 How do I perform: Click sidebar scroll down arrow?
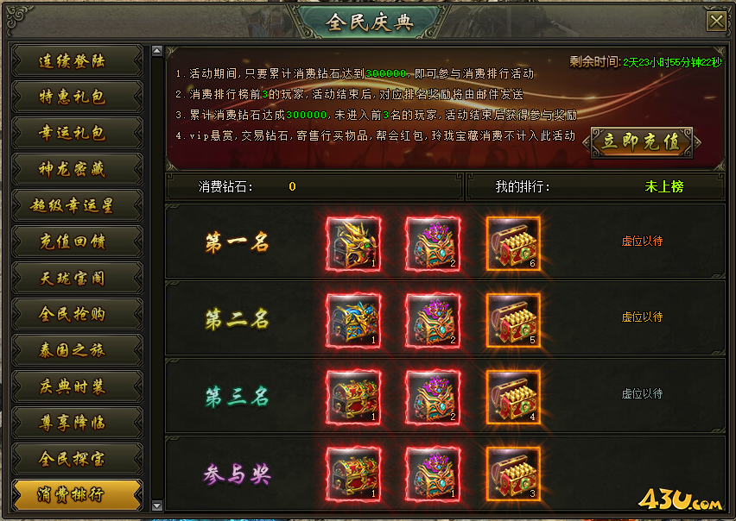coord(157,505)
